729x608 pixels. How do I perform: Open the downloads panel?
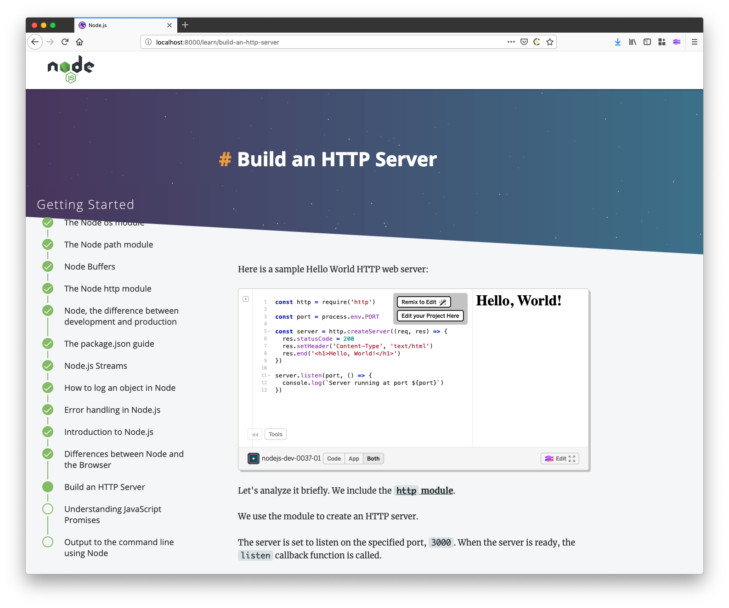click(617, 42)
